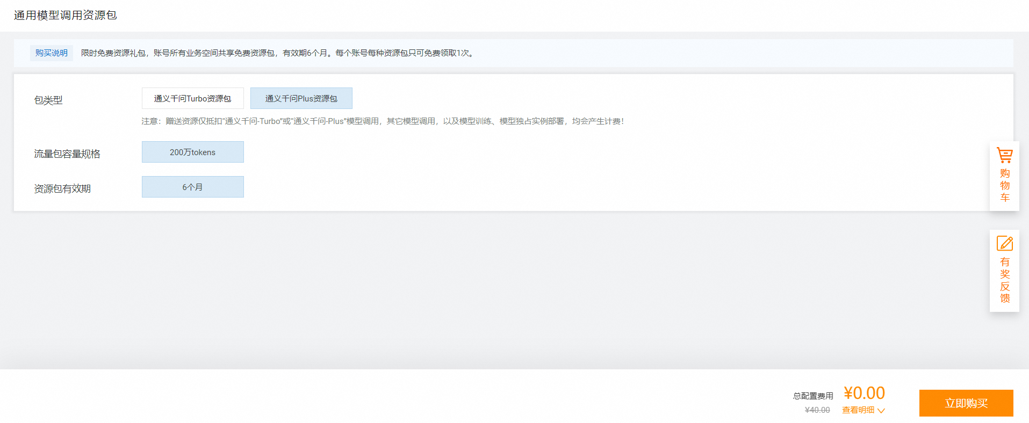This screenshot has width=1029, height=423.
Task: Click the 注意 note about gifted resources
Action: coord(383,121)
